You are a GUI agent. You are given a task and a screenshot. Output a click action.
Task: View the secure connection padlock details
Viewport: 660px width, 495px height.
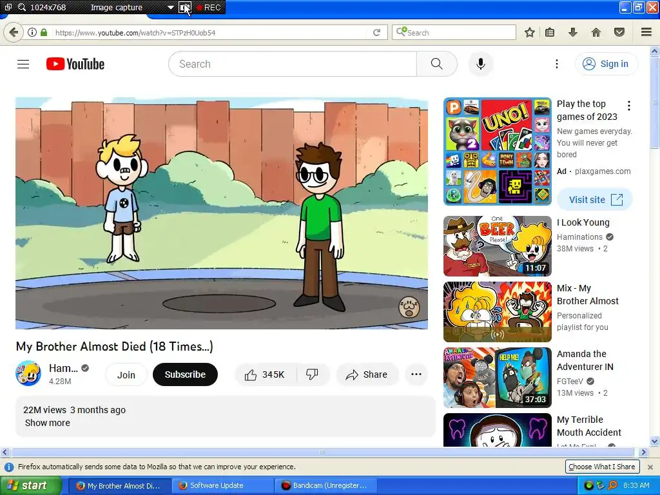(44, 32)
